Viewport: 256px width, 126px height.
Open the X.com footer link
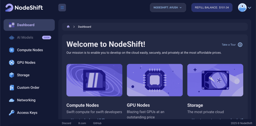click(x=82, y=123)
